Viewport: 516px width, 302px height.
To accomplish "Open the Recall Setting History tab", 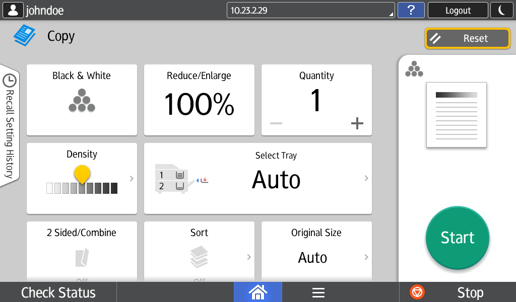I will pos(9,126).
